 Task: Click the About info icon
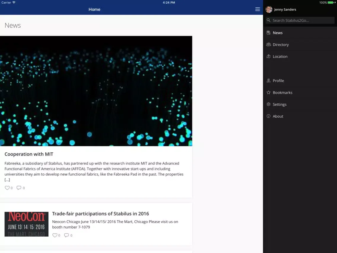(268, 116)
